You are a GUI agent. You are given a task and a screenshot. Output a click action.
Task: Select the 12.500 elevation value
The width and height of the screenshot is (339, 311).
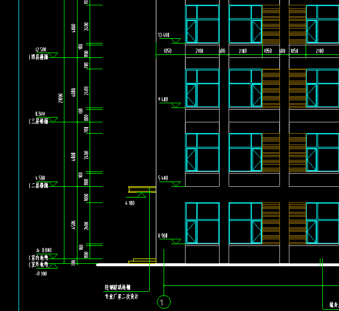(41, 50)
